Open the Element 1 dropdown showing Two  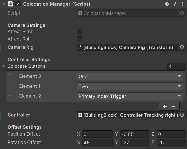click(130, 86)
